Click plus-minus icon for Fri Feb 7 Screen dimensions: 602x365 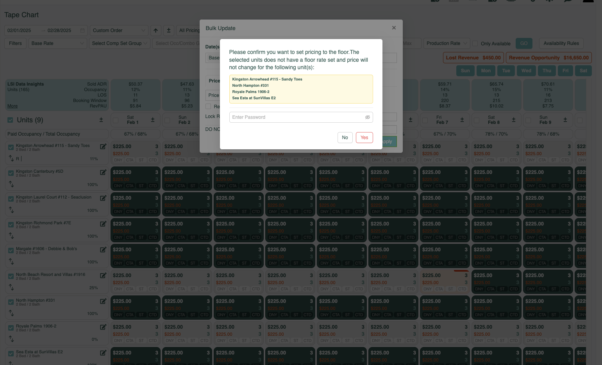point(462,120)
